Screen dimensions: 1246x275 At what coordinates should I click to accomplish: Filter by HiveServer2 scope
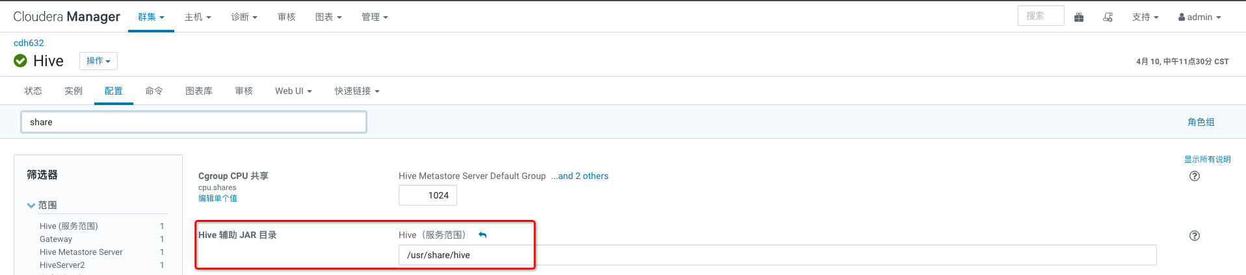tap(62, 265)
